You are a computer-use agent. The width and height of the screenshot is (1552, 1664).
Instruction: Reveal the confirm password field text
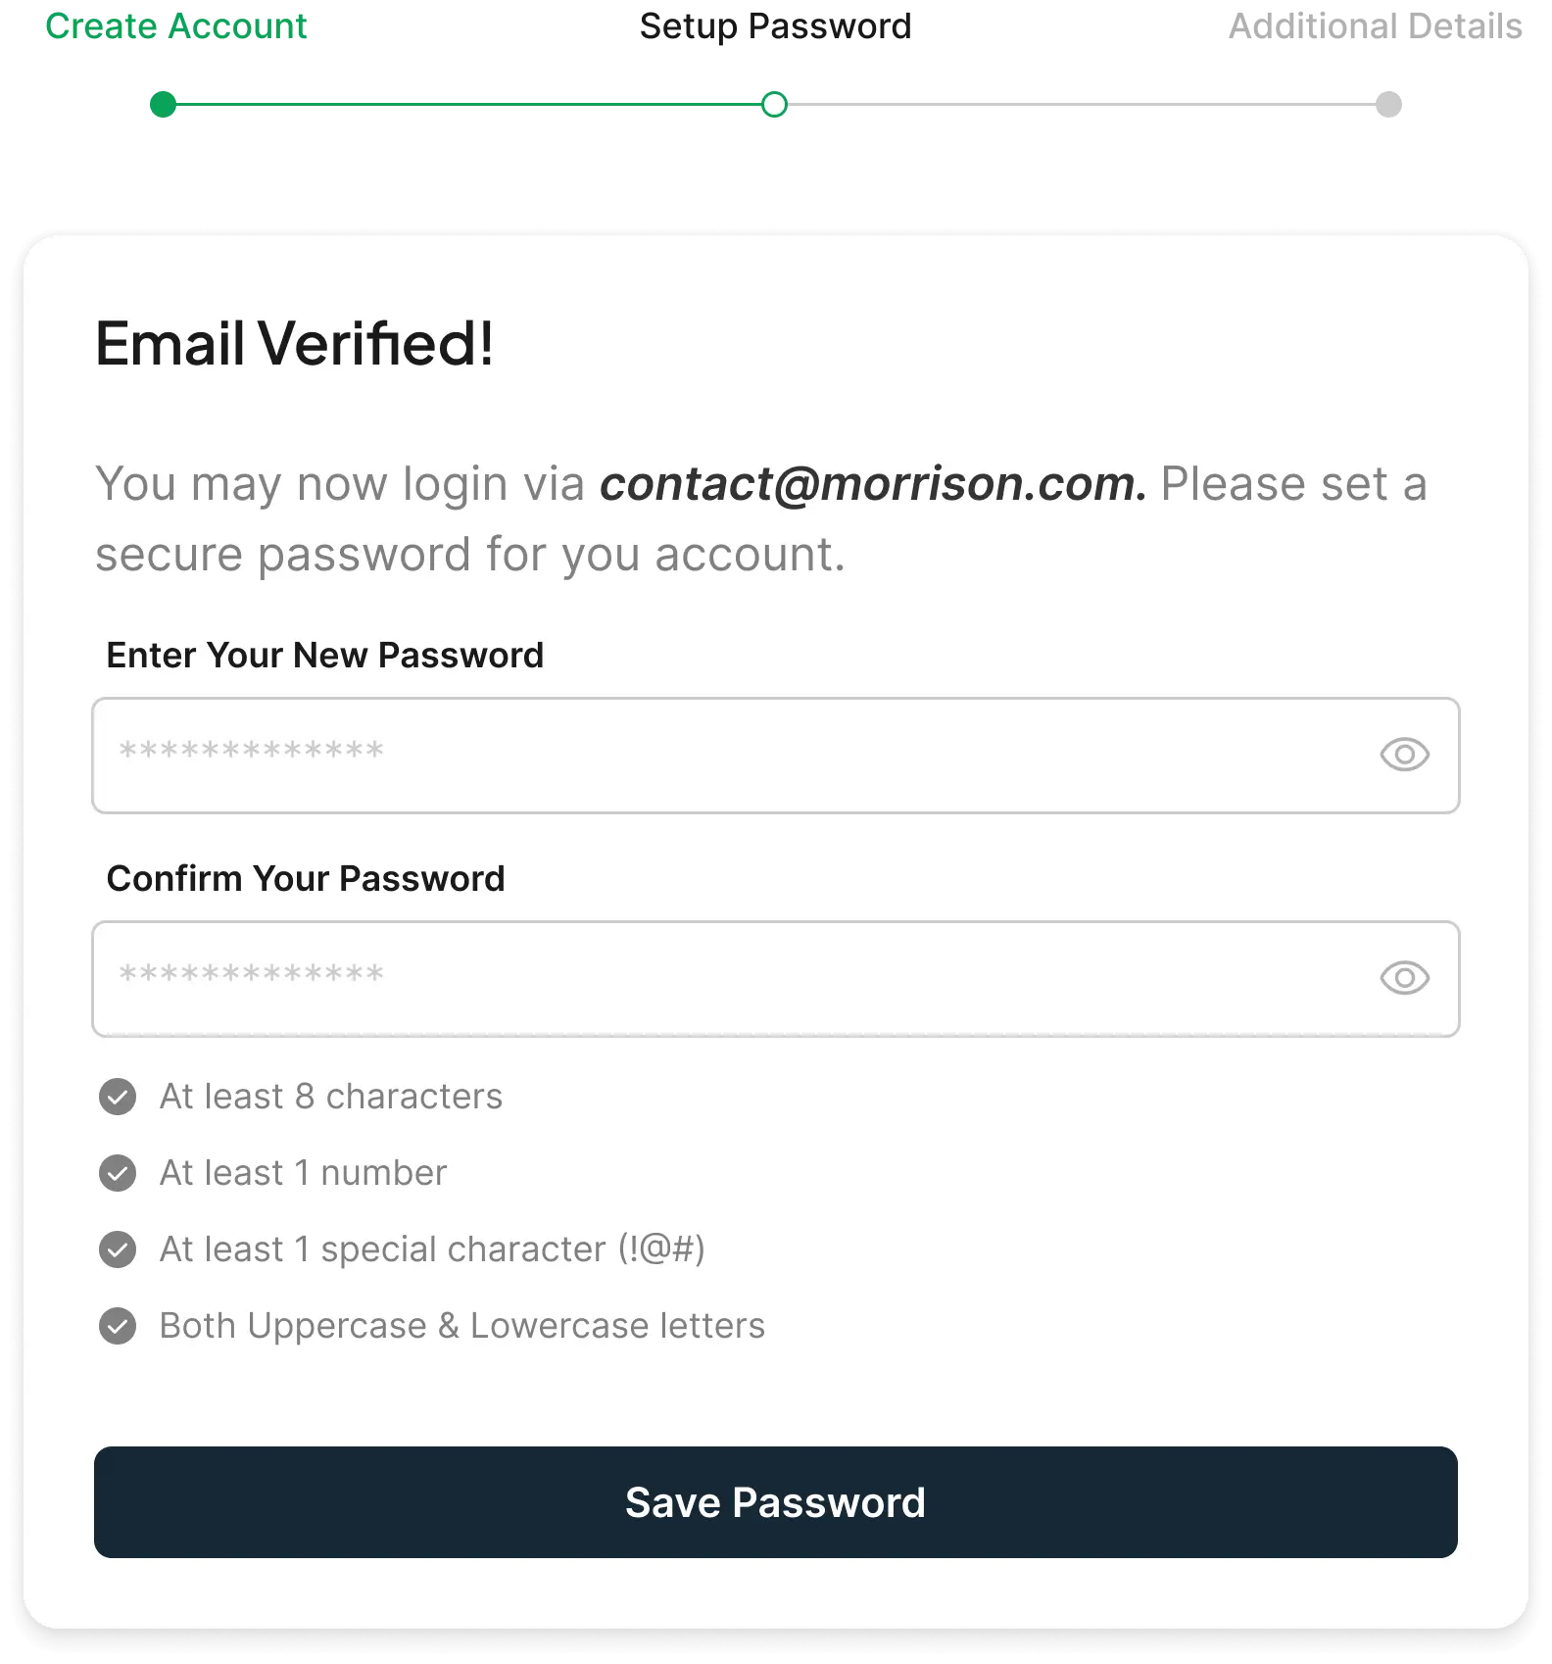(1404, 978)
